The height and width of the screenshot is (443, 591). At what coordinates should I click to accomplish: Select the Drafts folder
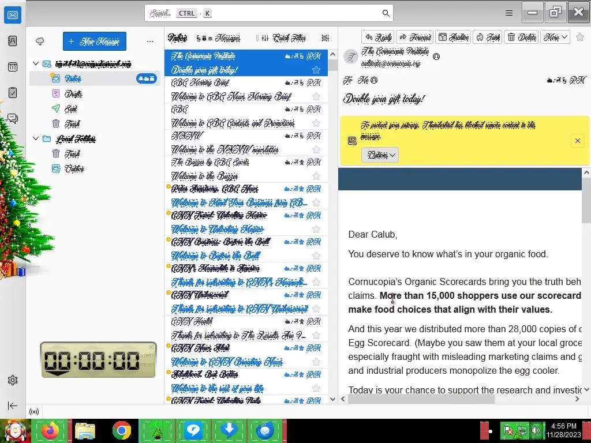(95, 93)
